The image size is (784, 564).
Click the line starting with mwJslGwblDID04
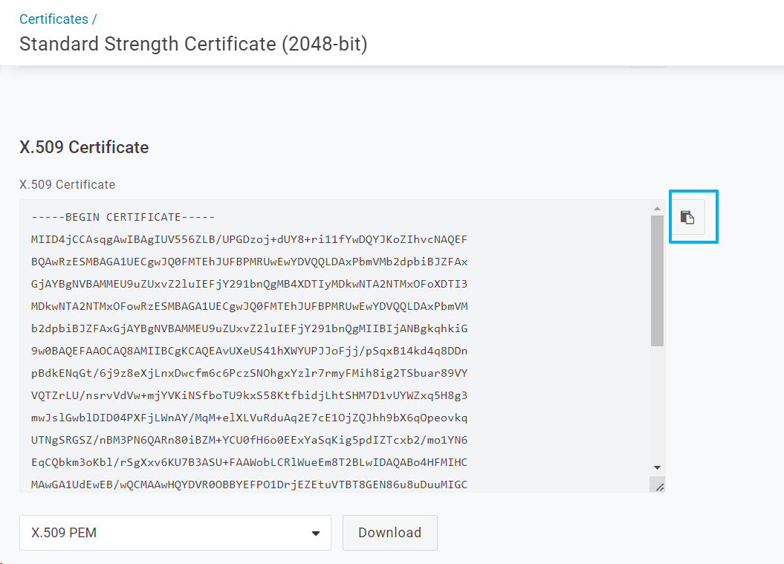coord(249,418)
